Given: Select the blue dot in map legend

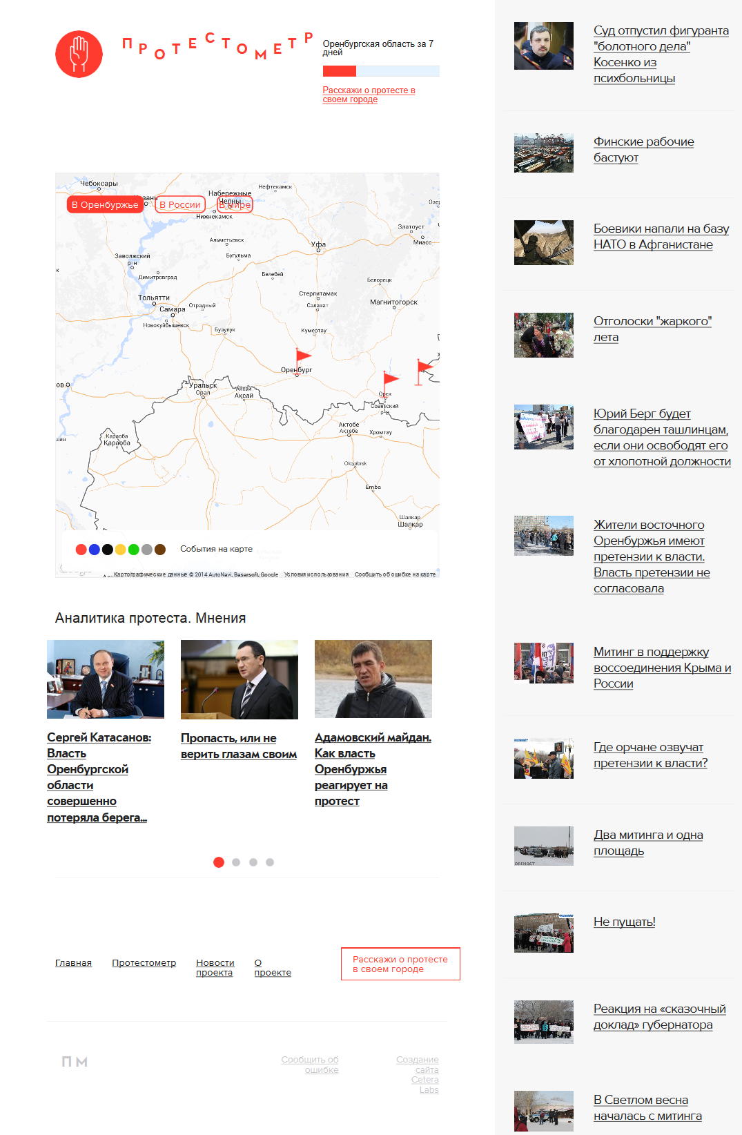Looking at the screenshot, I should click(x=94, y=550).
